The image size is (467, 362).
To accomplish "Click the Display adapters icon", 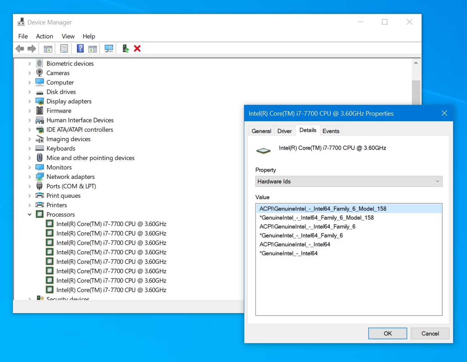I will (39, 101).
